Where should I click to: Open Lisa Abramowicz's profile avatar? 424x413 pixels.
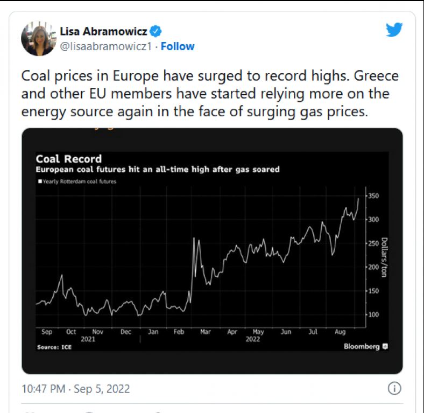point(38,38)
